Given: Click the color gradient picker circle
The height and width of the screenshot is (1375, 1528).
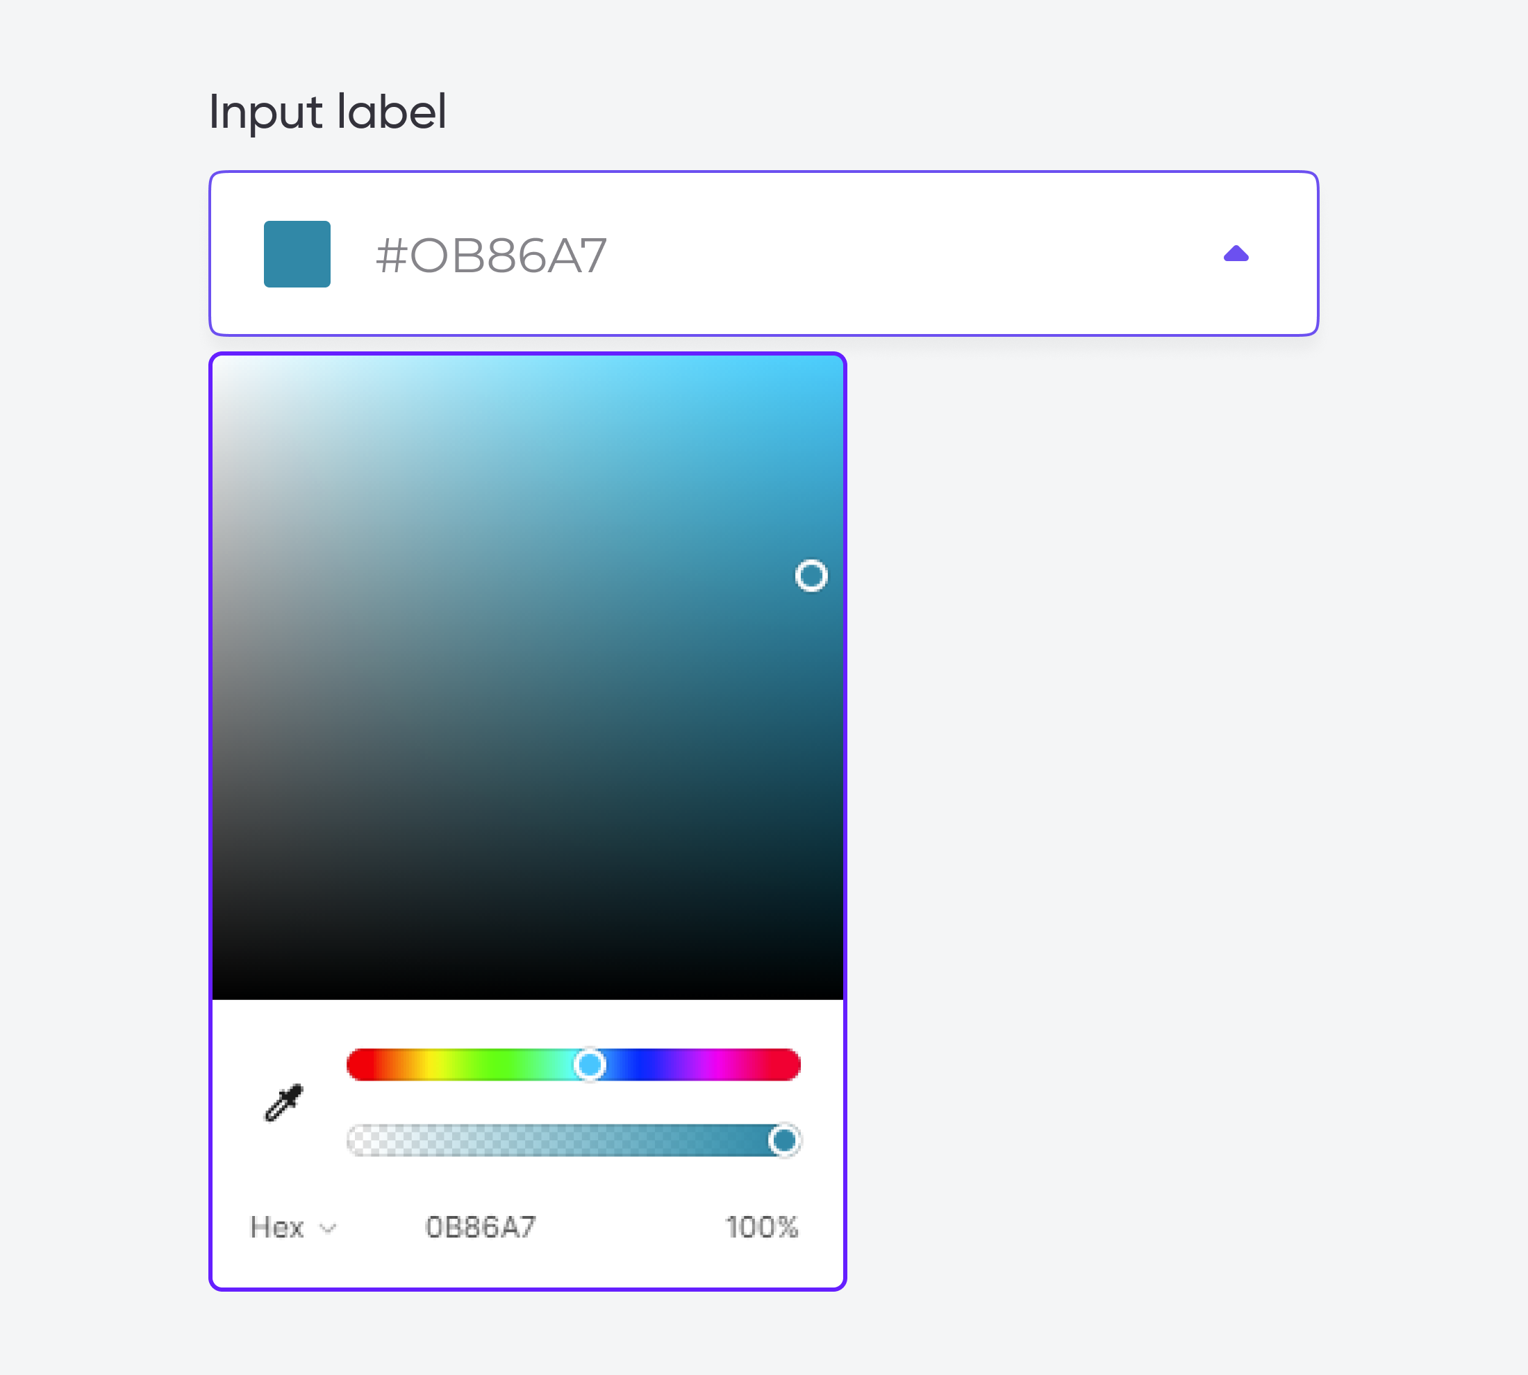Looking at the screenshot, I should [x=811, y=575].
